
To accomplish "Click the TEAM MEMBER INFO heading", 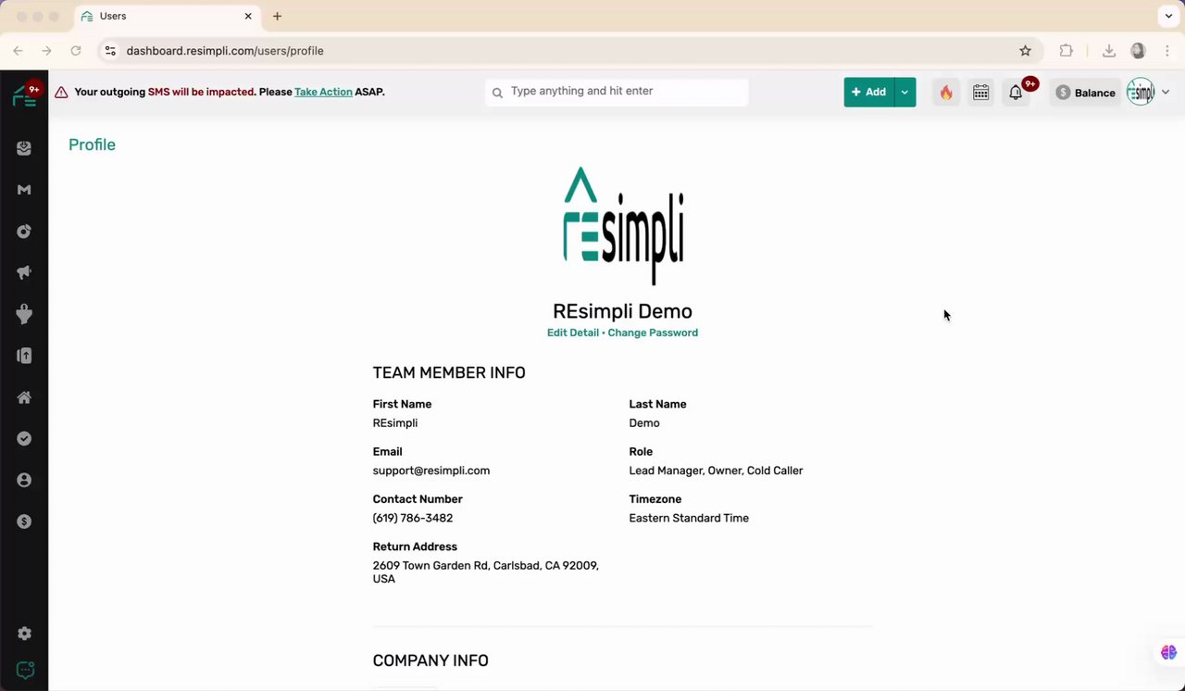I will (449, 372).
